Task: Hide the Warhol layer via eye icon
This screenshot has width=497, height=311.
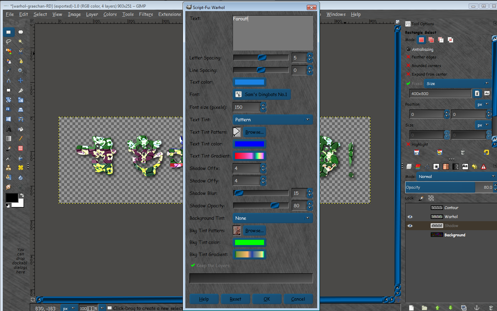Action: point(410,217)
